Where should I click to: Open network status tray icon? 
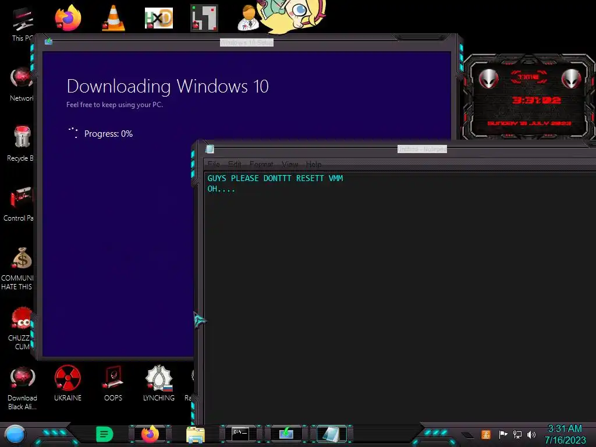(x=517, y=434)
